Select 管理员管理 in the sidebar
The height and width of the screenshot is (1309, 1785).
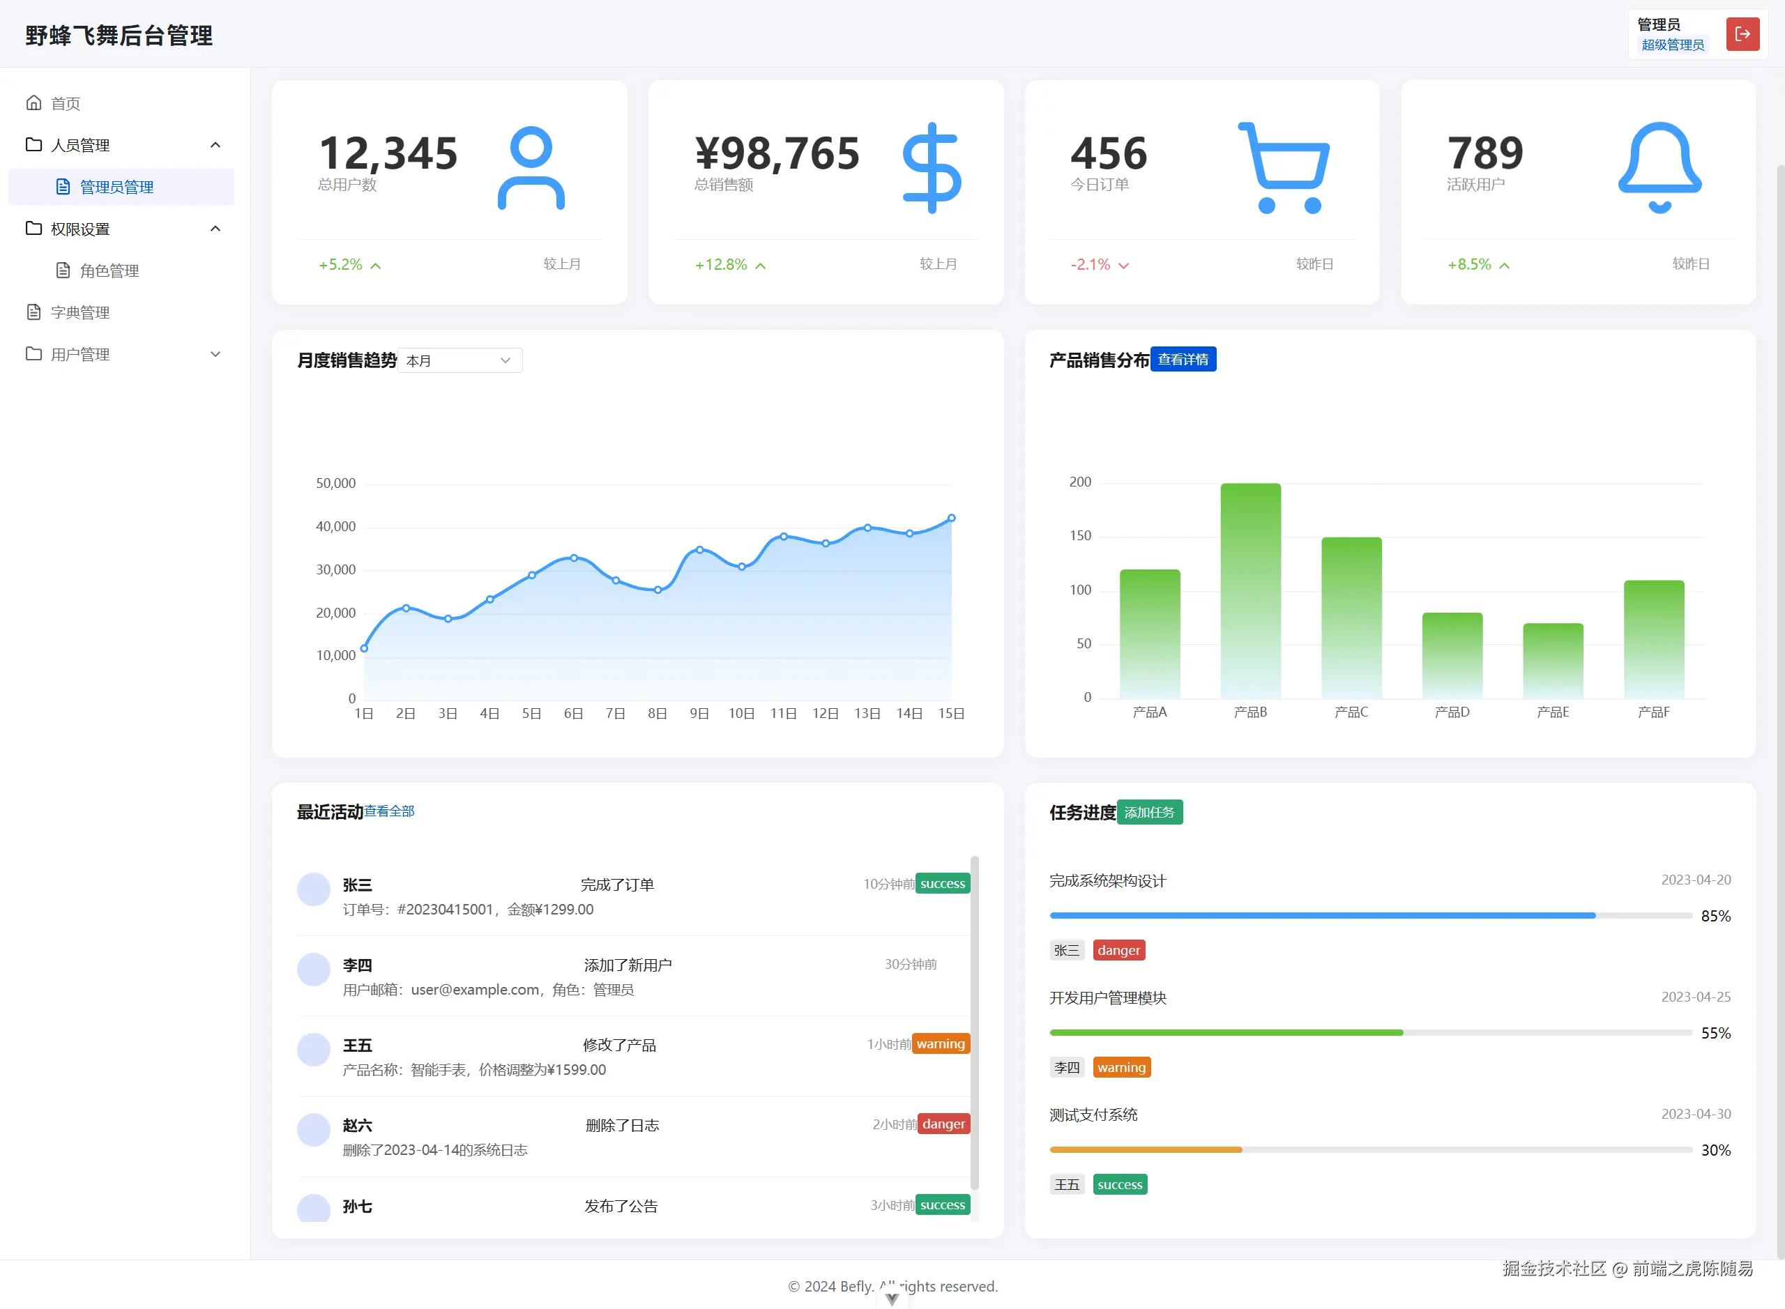click(x=116, y=187)
